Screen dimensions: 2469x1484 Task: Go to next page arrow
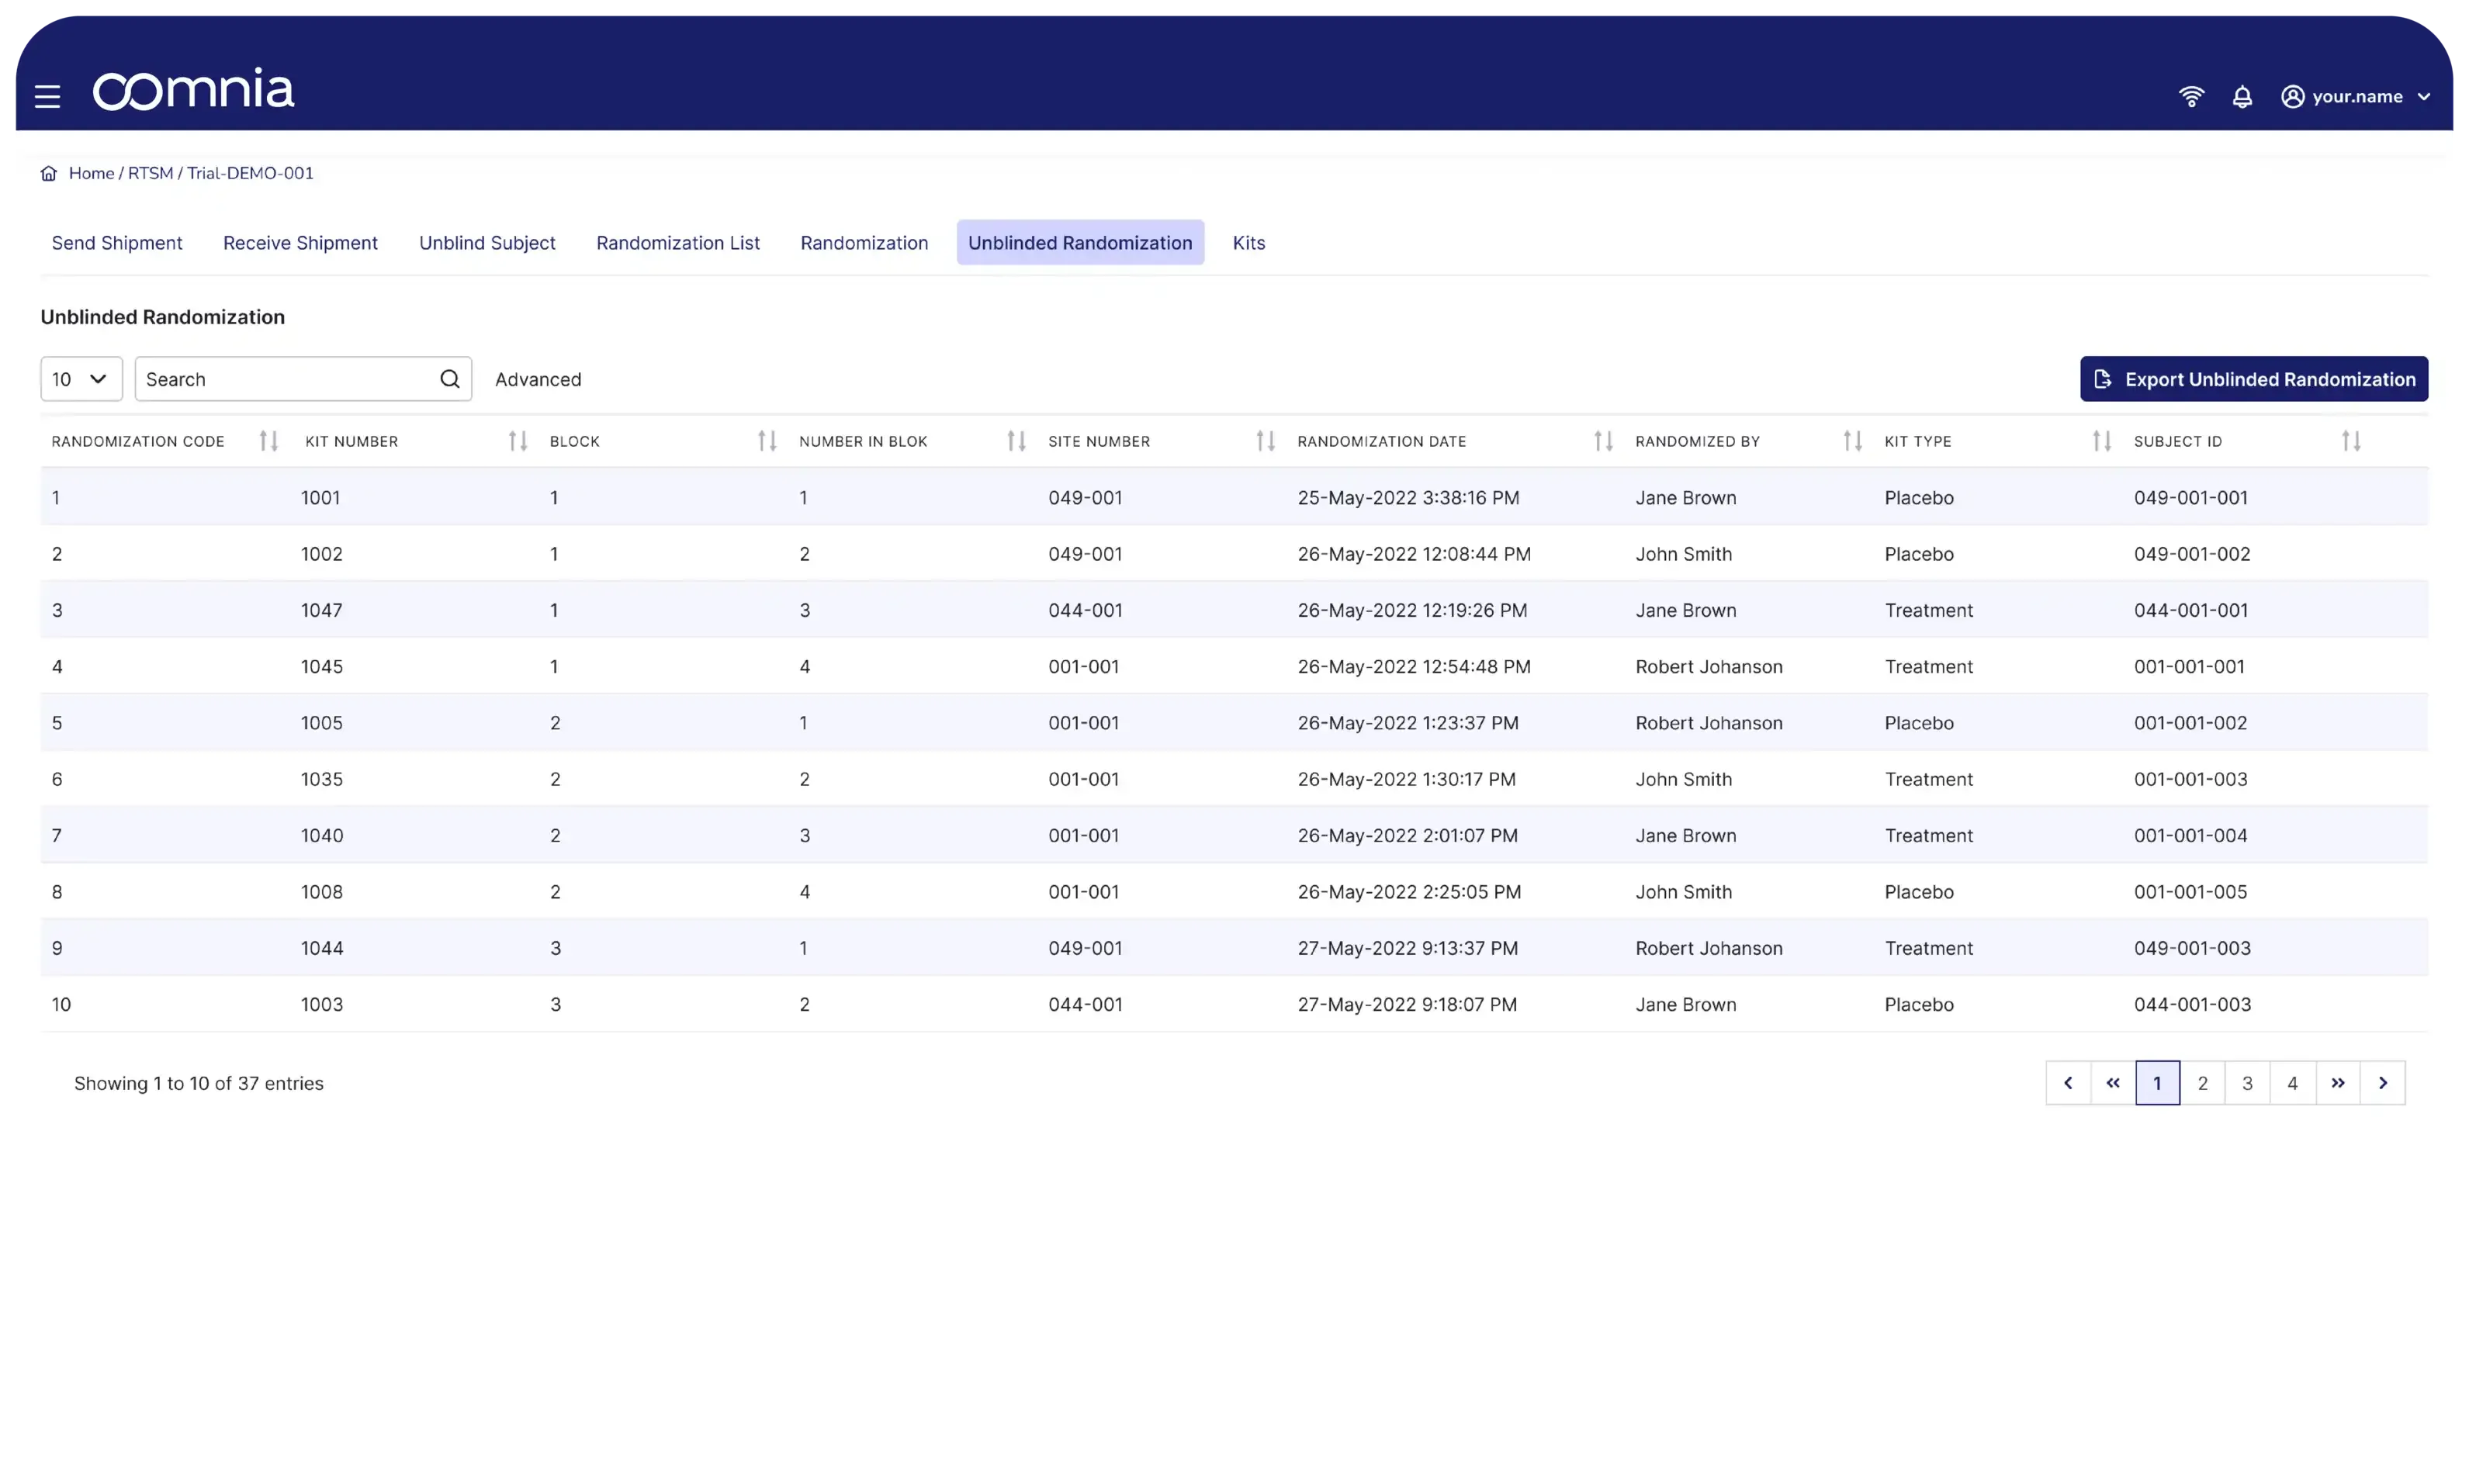click(x=2383, y=1083)
